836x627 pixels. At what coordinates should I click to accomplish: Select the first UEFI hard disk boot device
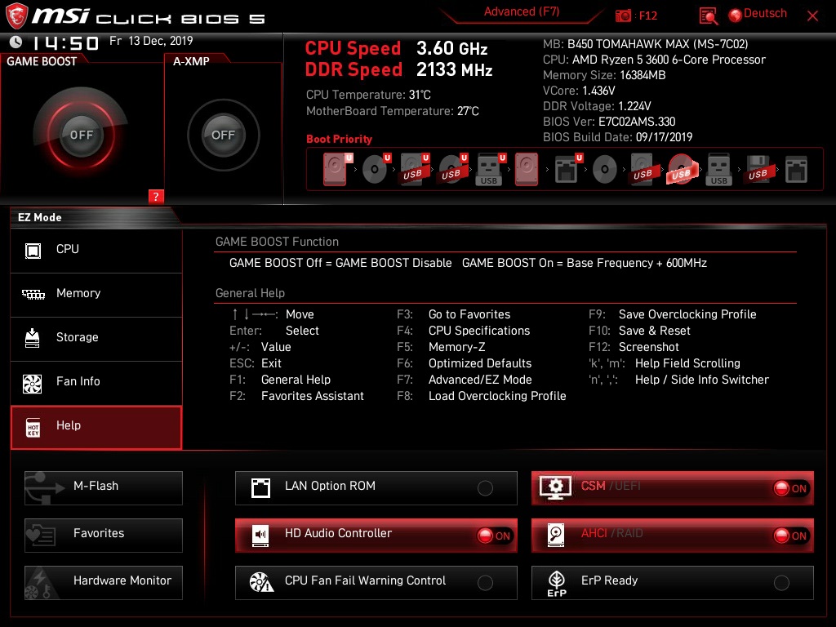point(336,170)
